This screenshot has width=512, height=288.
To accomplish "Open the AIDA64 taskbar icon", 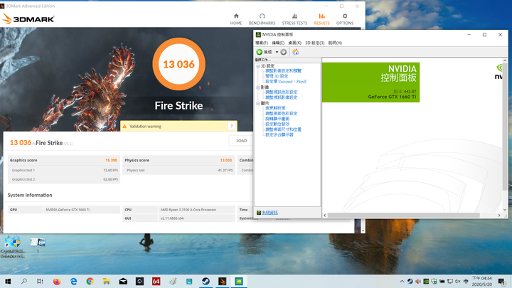I will click(x=156, y=281).
